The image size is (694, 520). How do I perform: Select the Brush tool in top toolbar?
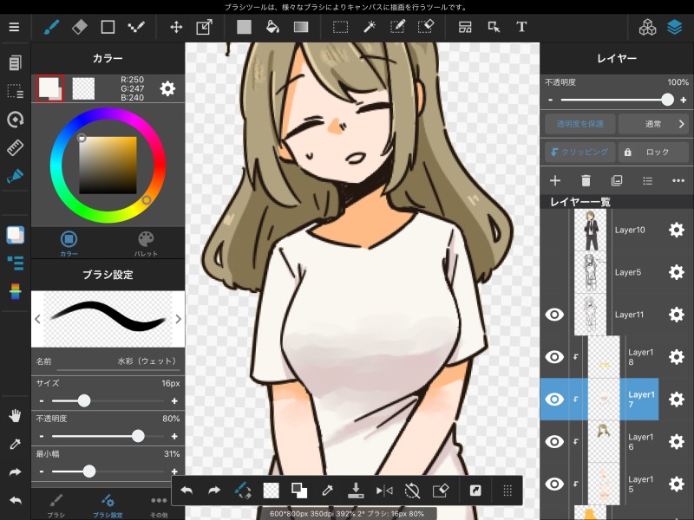[x=51, y=27]
